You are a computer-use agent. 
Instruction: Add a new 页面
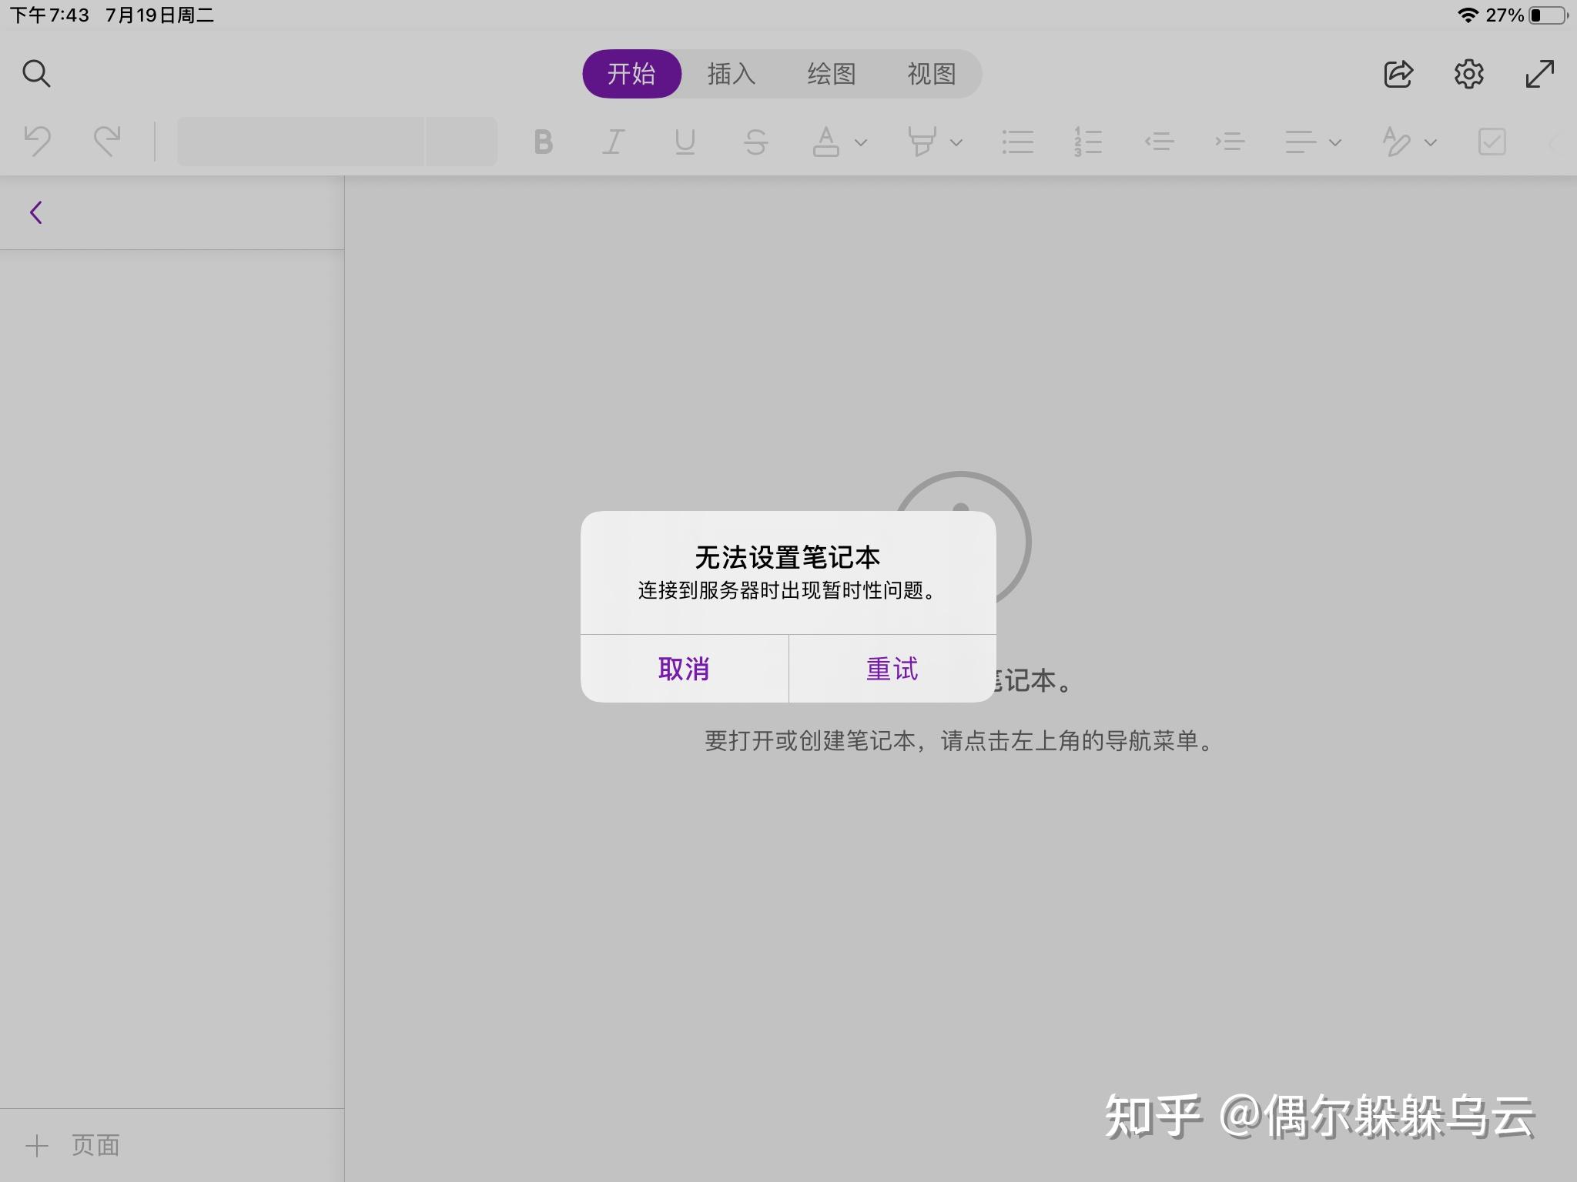point(73,1145)
